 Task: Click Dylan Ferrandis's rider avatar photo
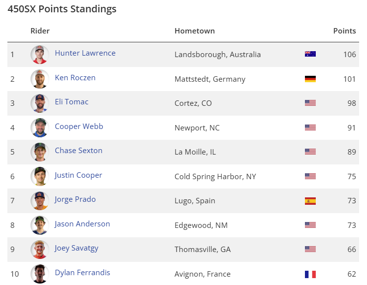click(x=39, y=274)
